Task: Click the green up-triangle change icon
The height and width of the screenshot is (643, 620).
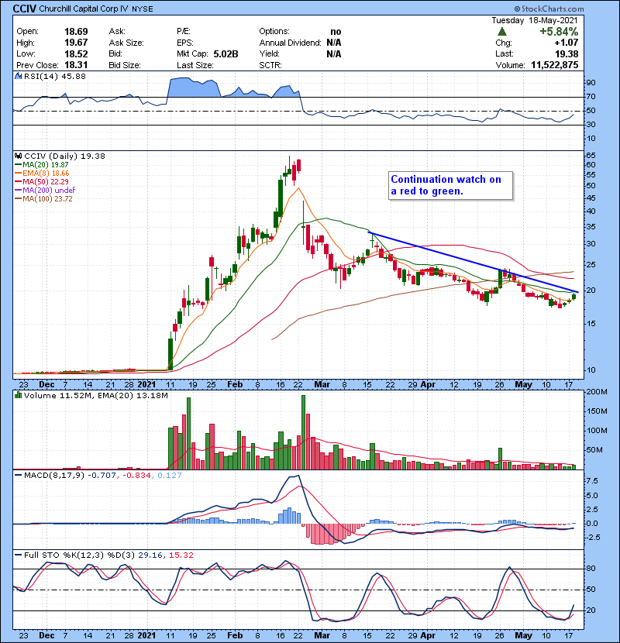Action: pyautogui.click(x=502, y=32)
